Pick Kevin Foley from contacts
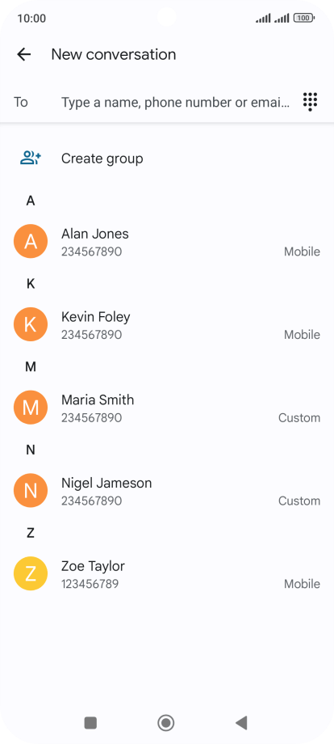 click(x=95, y=317)
